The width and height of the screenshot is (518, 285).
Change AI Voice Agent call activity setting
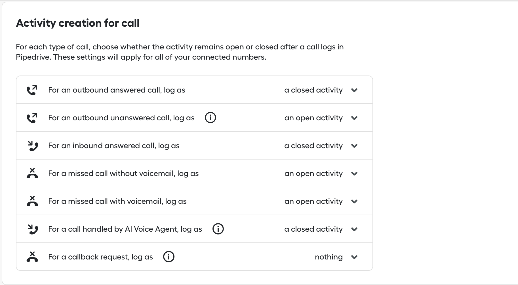tap(321, 229)
